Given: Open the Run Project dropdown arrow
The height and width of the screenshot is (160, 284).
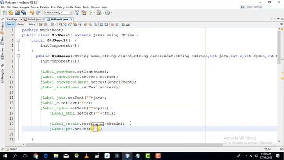Looking at the screenshot, I should pos(95,12).
